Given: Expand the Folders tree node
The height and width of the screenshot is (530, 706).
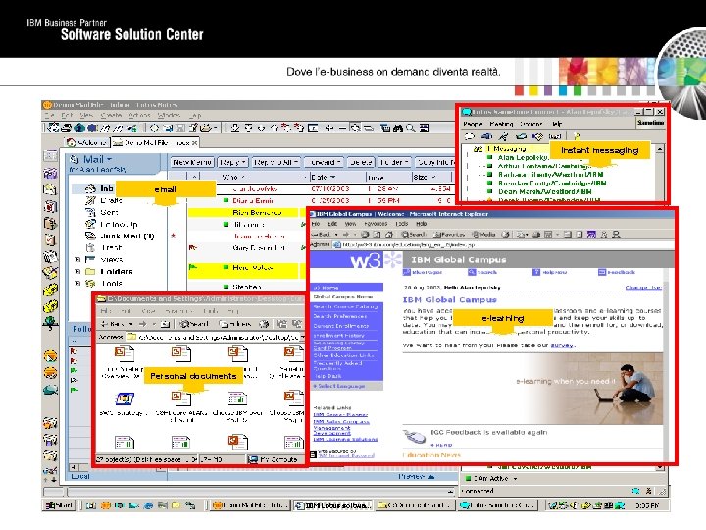Looking at the screenshot, I should coord(77,271).
